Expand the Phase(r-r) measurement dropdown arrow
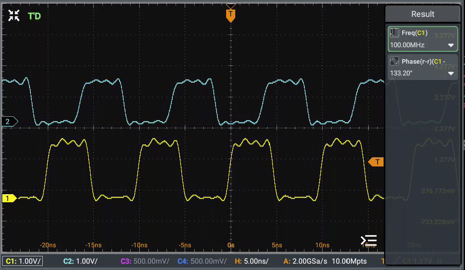This screenshot has width=465, height=270. 450,74
